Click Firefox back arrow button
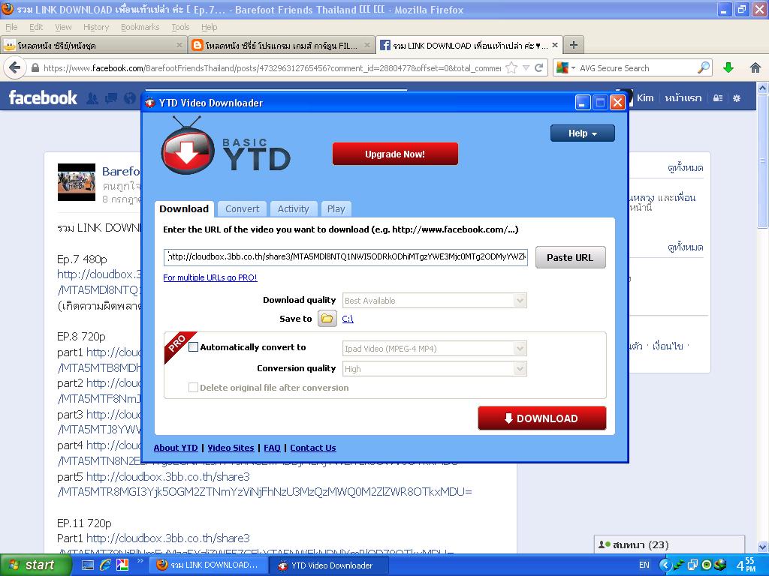This screenshot has height=576, width=769. (15, 67)
